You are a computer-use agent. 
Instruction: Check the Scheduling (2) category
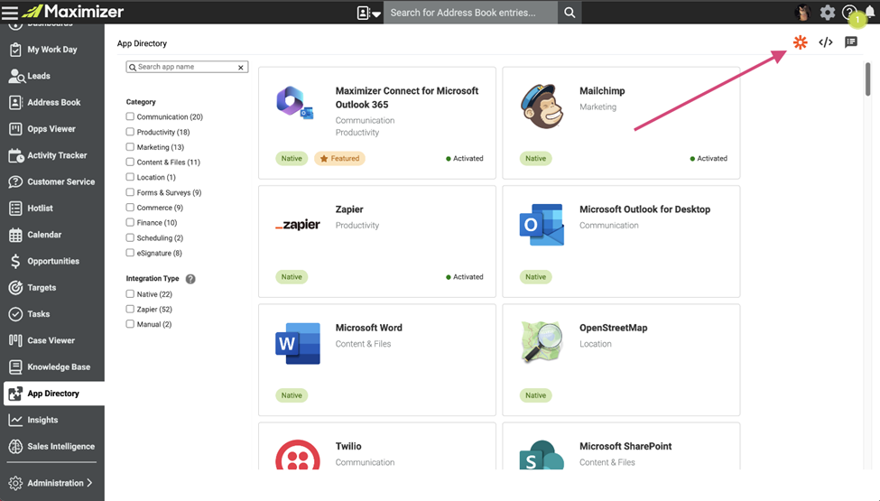[130, 238]
